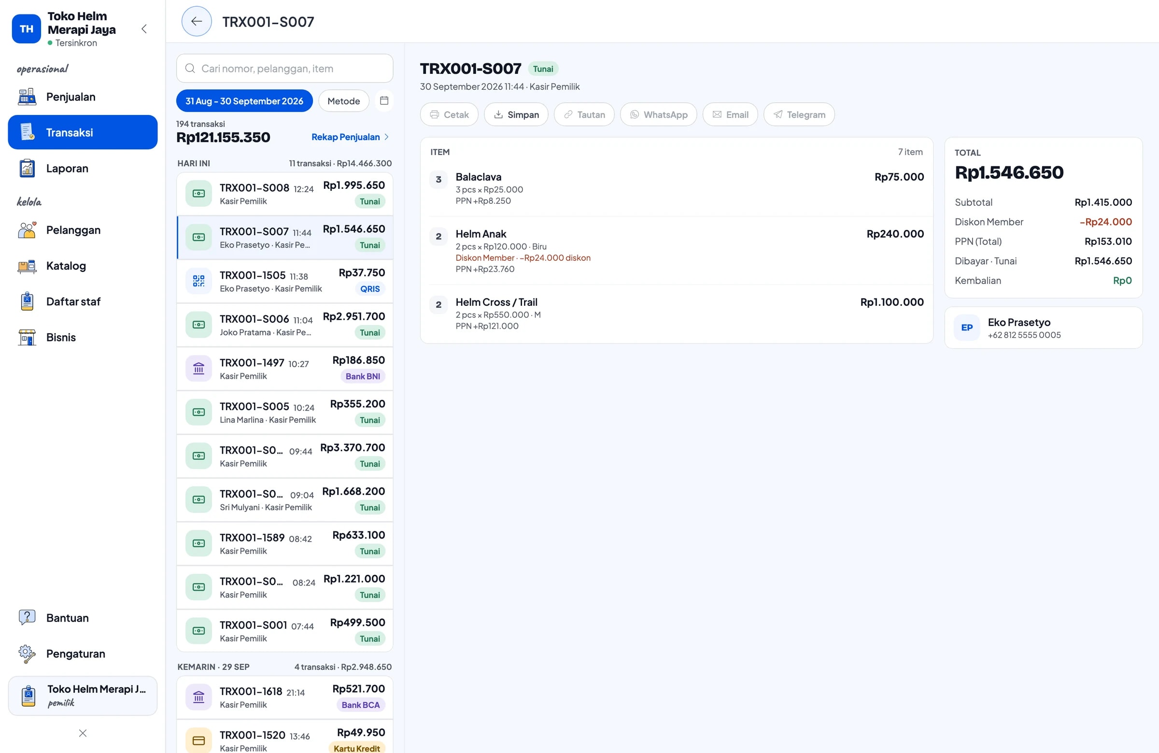Open the Eko Prasetyo customer card
This screenshot has width=1159, height=753.
point(1043,328)
